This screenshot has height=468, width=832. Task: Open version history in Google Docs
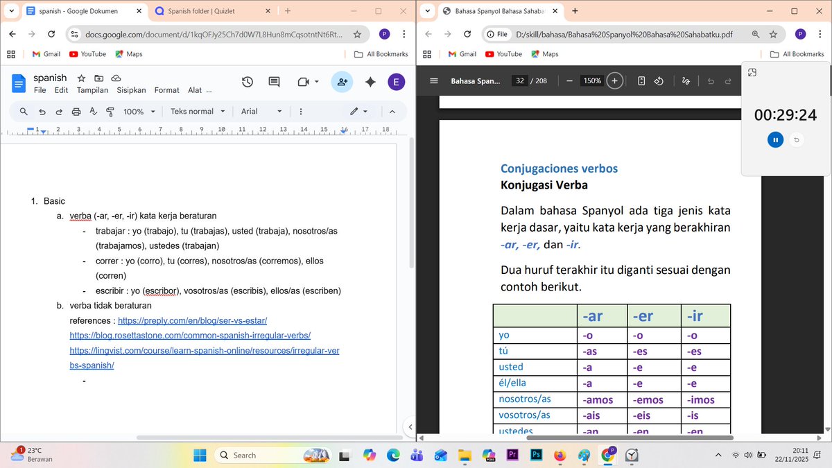(x=248, y=82)
